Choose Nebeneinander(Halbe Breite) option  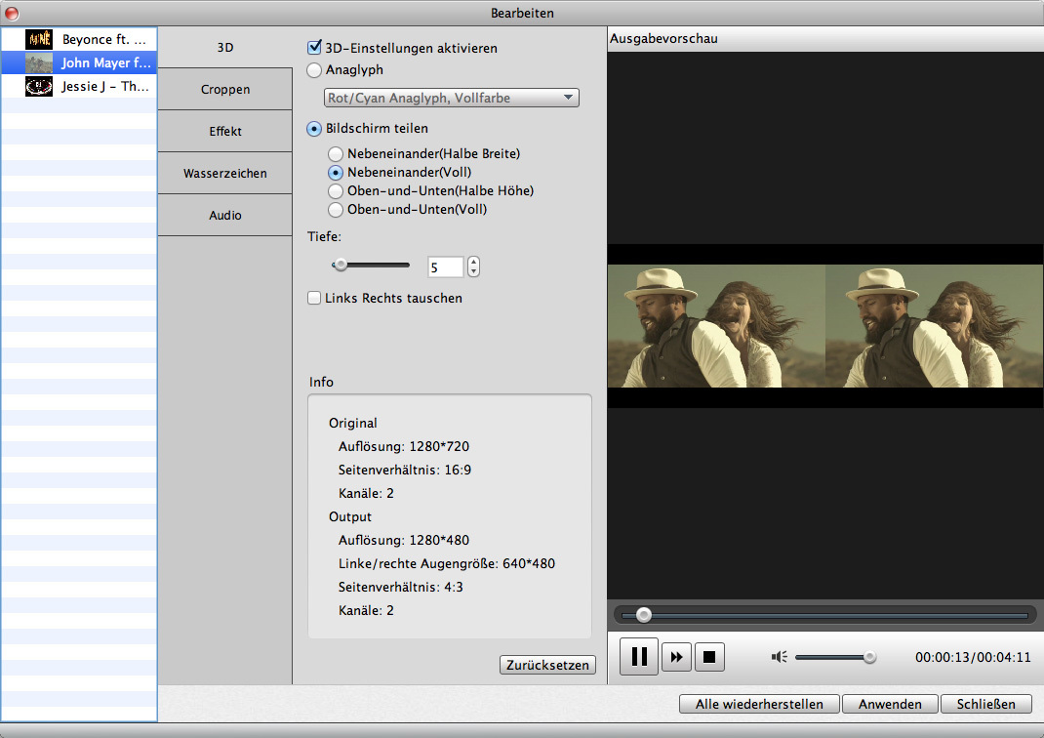click(336, 154)
